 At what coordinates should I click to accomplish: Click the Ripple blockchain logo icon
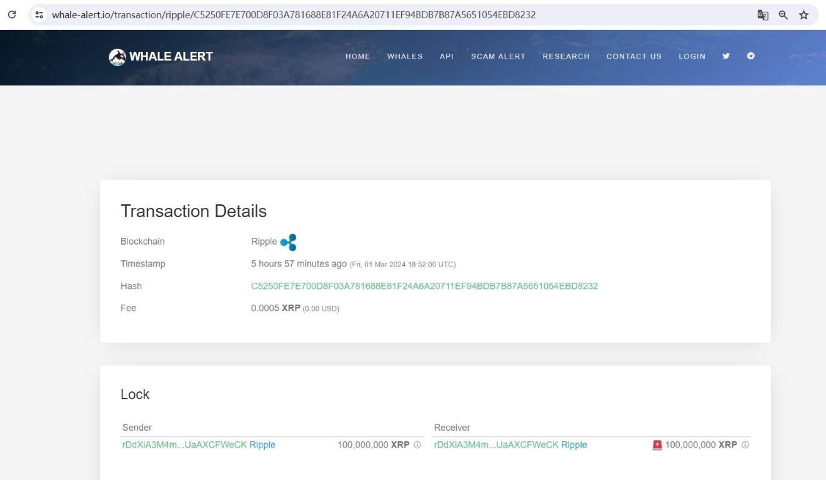point(288,242)
